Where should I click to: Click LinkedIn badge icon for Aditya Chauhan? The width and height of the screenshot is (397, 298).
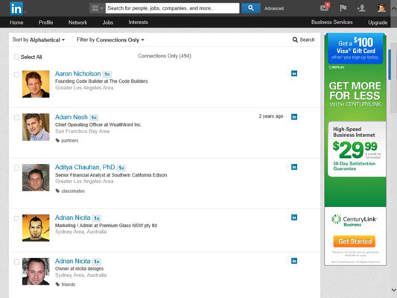[x=294, y=167]
